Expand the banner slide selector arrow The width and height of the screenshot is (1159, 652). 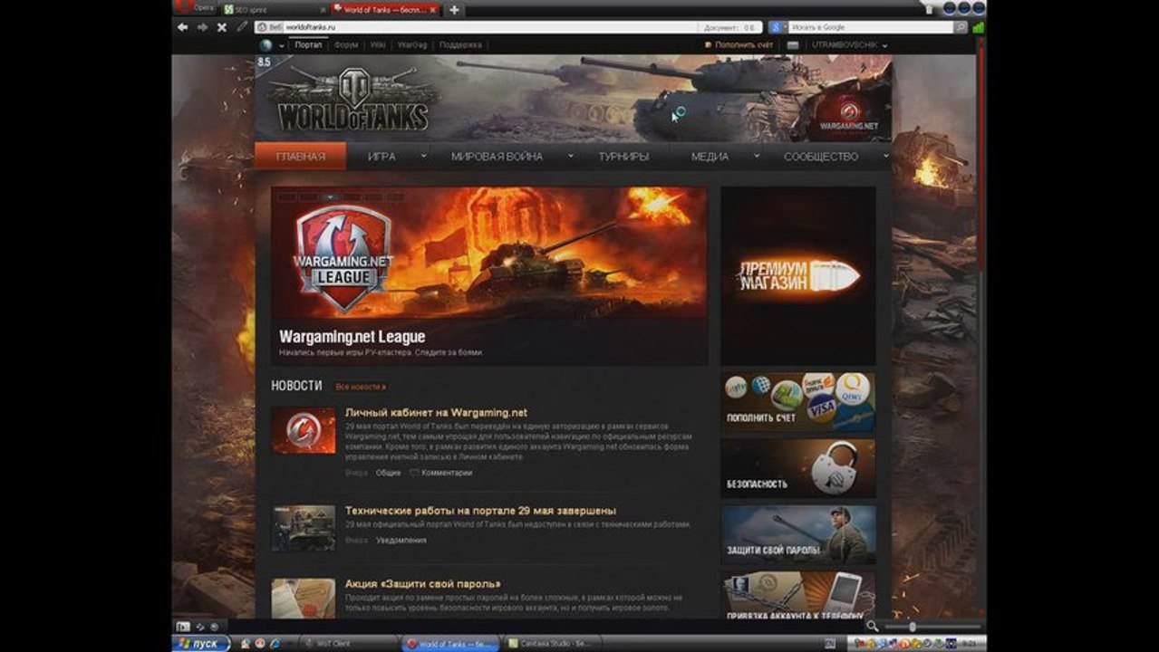pos(331,197)
